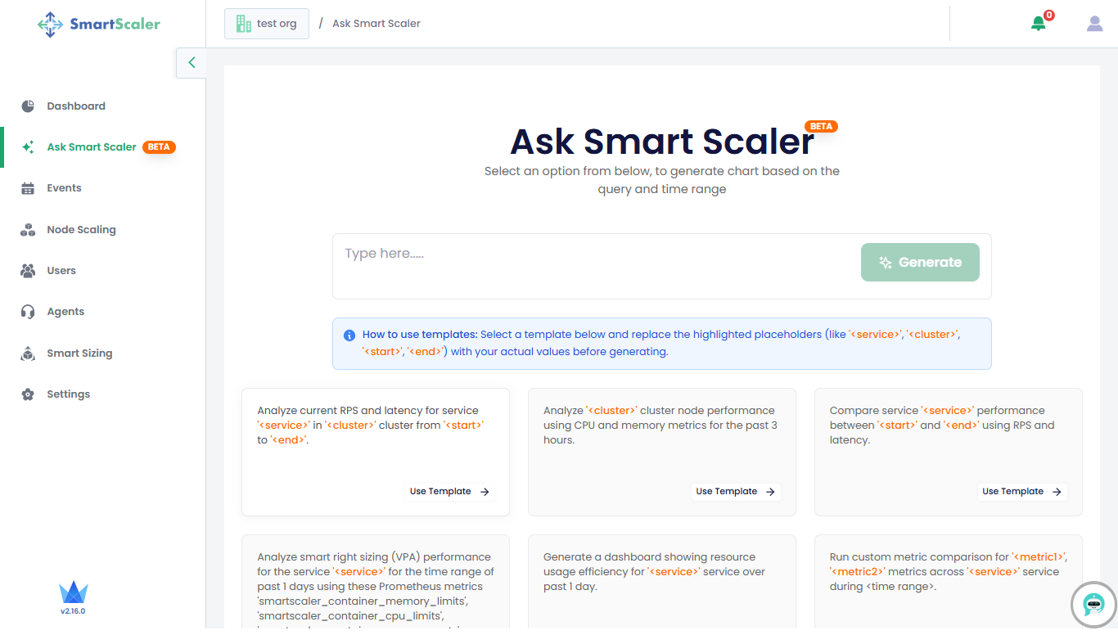Click the SmartScaler logo
The image size is (1118, 644).
(99, 24)
